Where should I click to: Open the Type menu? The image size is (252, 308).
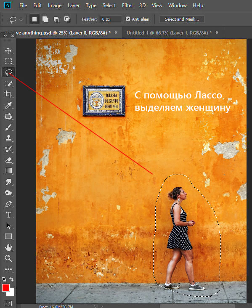click(x=91, y=5)
